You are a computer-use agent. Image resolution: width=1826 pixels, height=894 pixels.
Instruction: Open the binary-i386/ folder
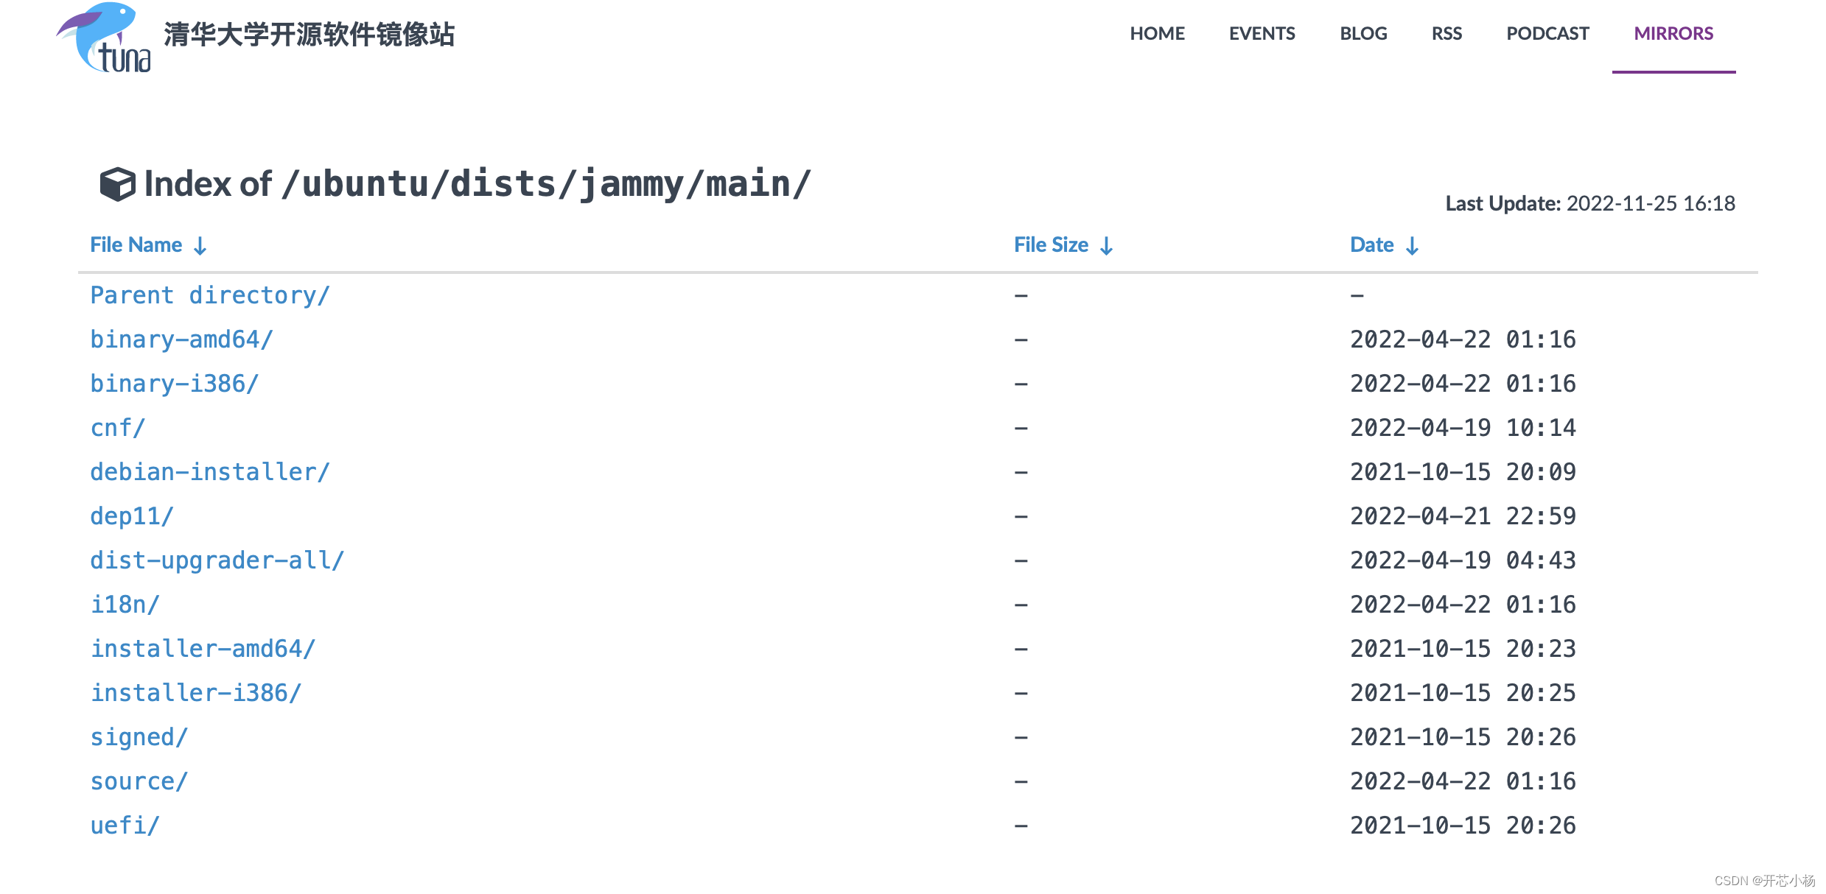175,384
